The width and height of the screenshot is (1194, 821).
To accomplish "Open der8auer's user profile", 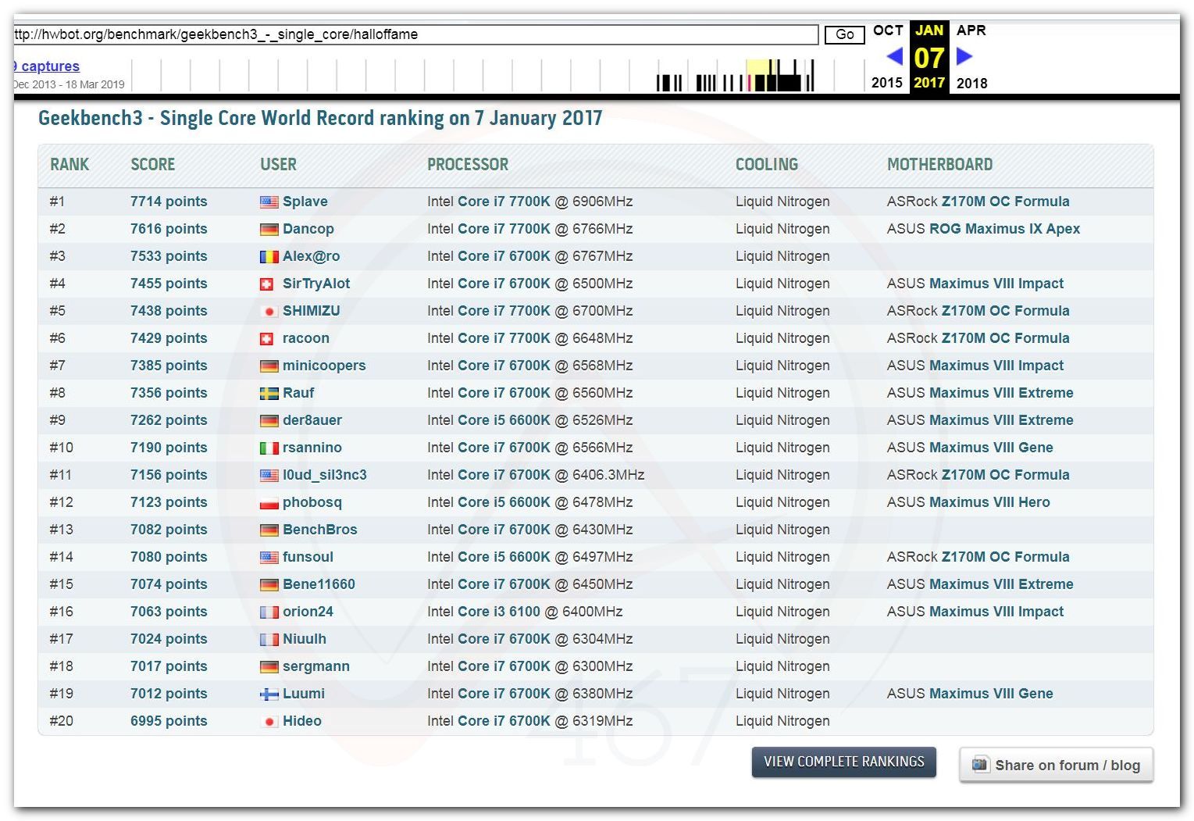I will 312,420.
